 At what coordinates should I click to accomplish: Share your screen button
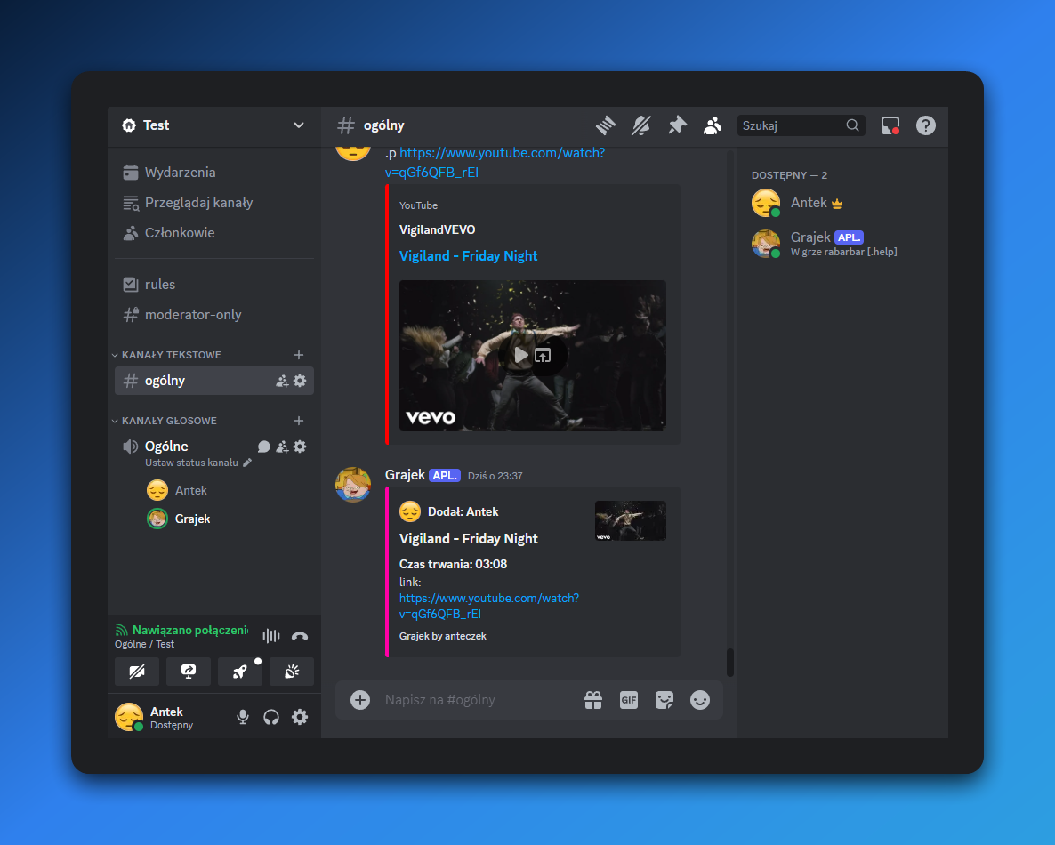pyautogui.click(x=189, y=672)
